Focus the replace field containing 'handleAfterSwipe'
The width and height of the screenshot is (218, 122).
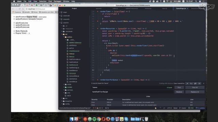point(132,92)
